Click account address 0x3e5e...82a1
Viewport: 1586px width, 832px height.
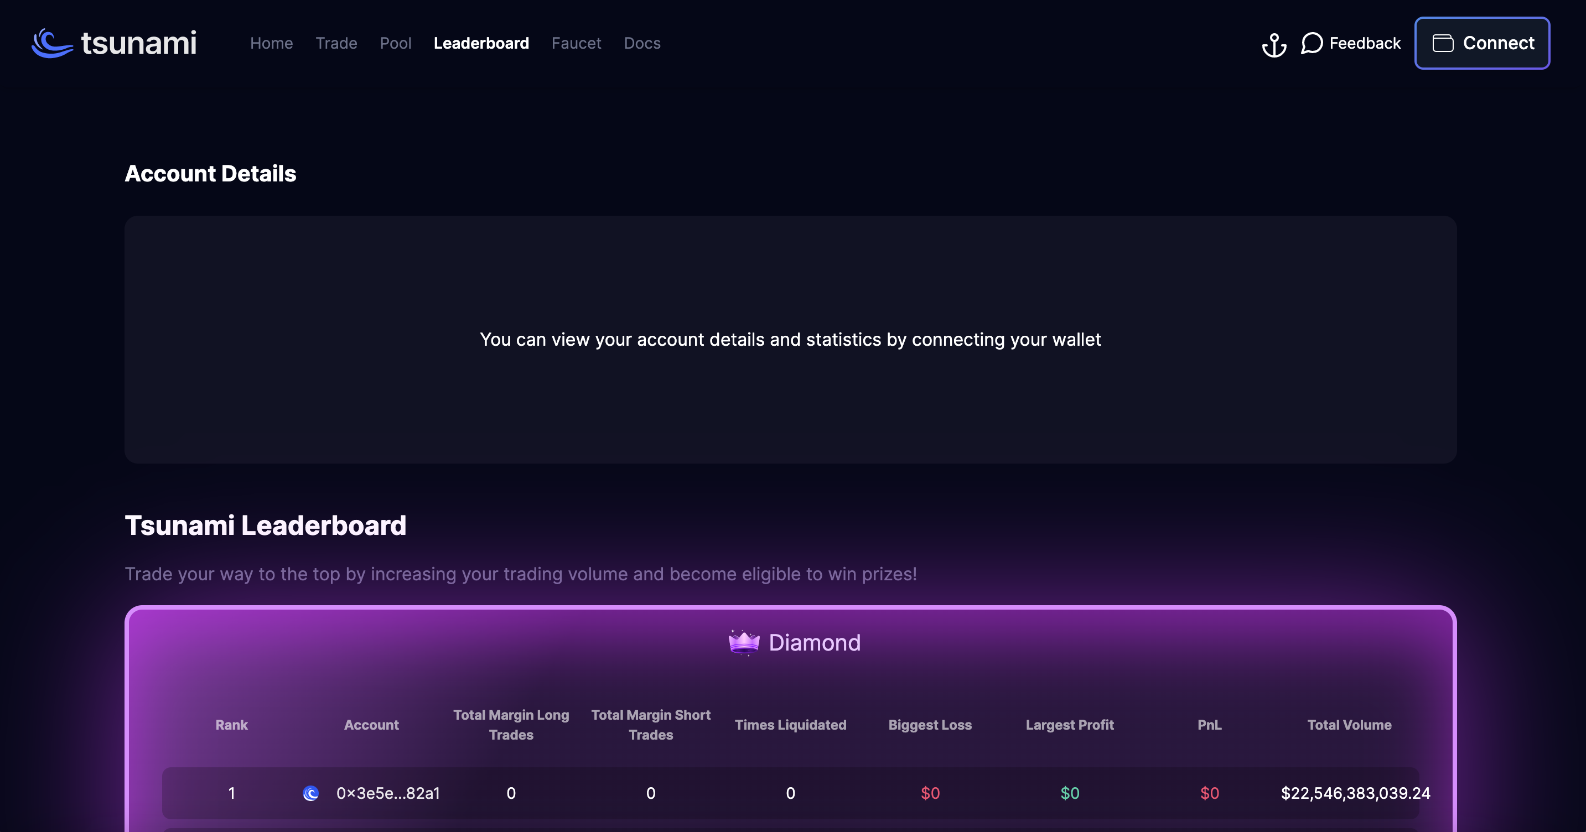click(388, 793)
